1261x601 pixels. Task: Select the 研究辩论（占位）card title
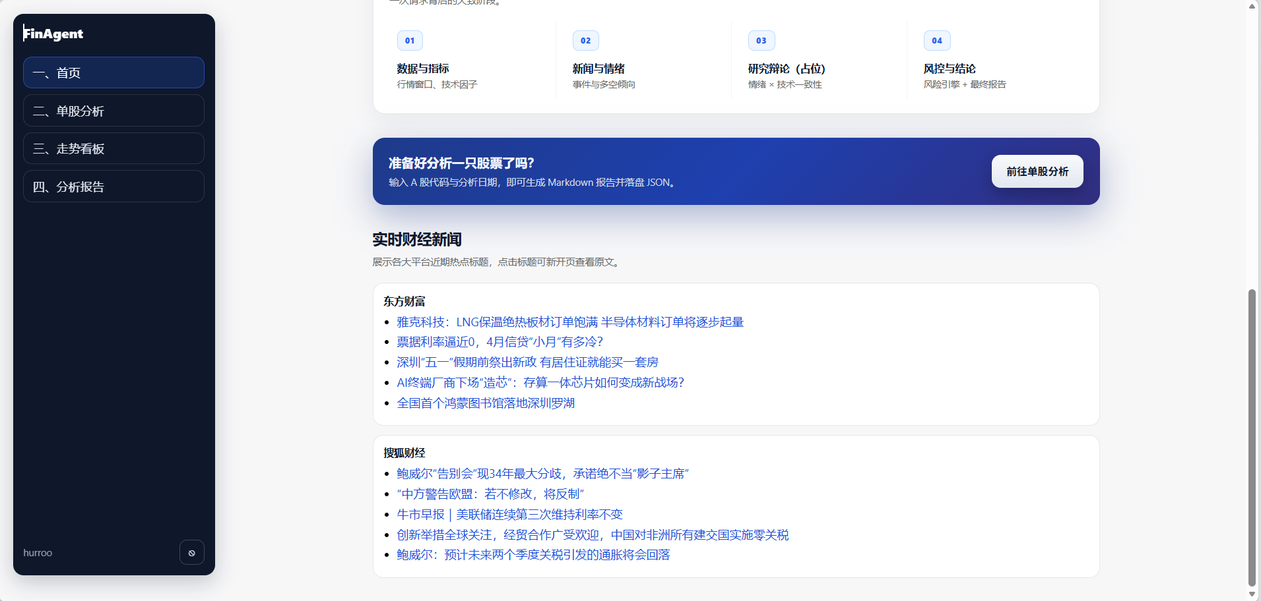point(787,69)
